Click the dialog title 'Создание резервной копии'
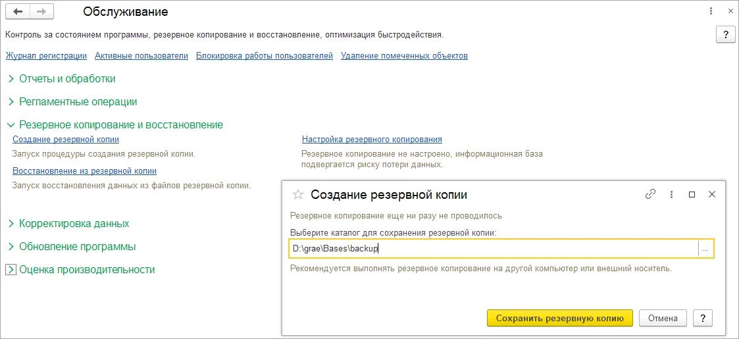Image resolution: width=739 pixels, height=339 pixels. 389,194
